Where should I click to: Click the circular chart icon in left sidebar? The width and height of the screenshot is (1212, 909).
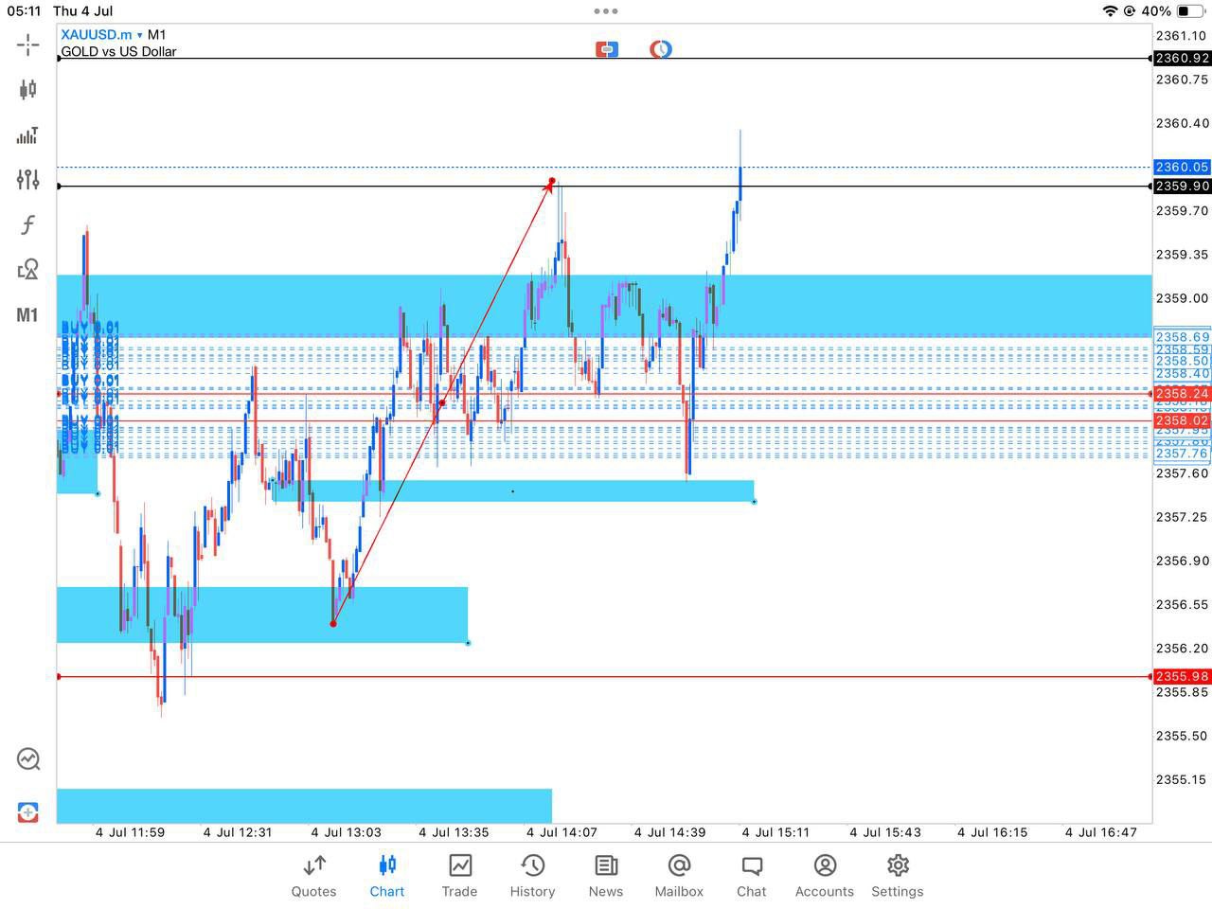(27, 758)
